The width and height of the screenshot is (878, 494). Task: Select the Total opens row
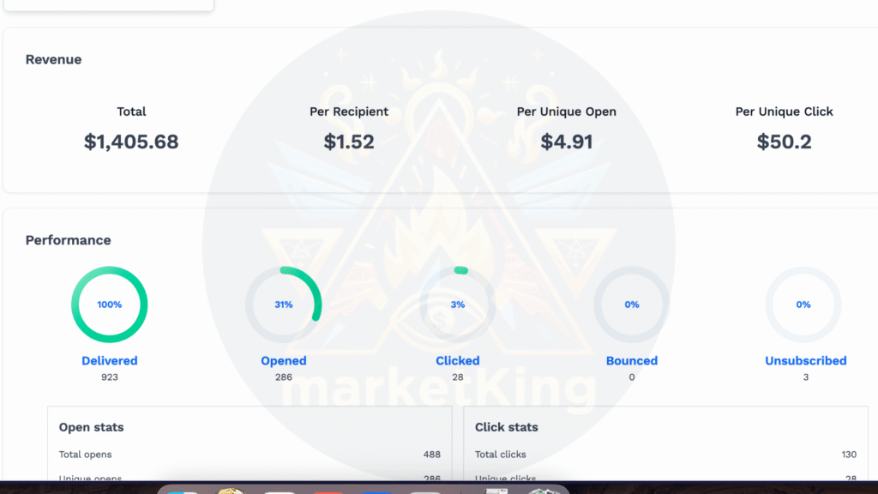[x=250, y=455]
